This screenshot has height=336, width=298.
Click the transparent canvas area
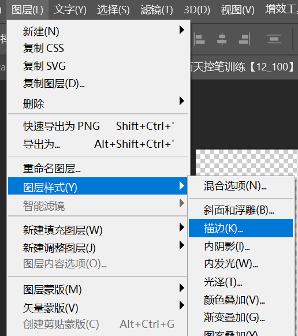(x=247, y=162)
